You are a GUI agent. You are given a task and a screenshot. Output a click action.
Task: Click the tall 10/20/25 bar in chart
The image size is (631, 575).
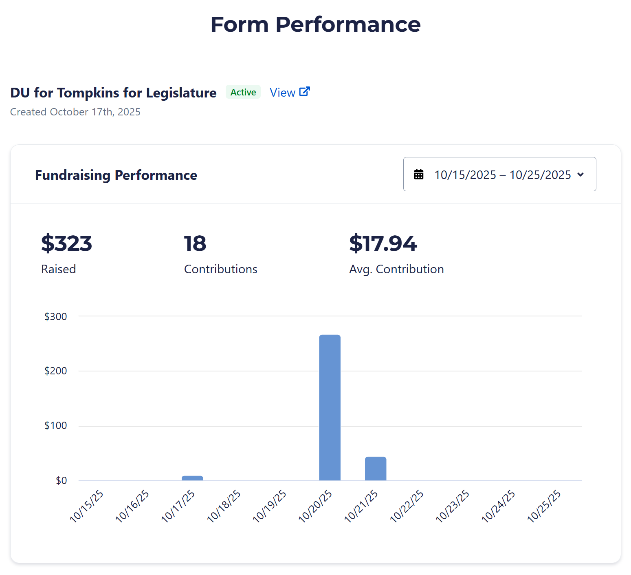pyautogui.click(x=330, y=408)
